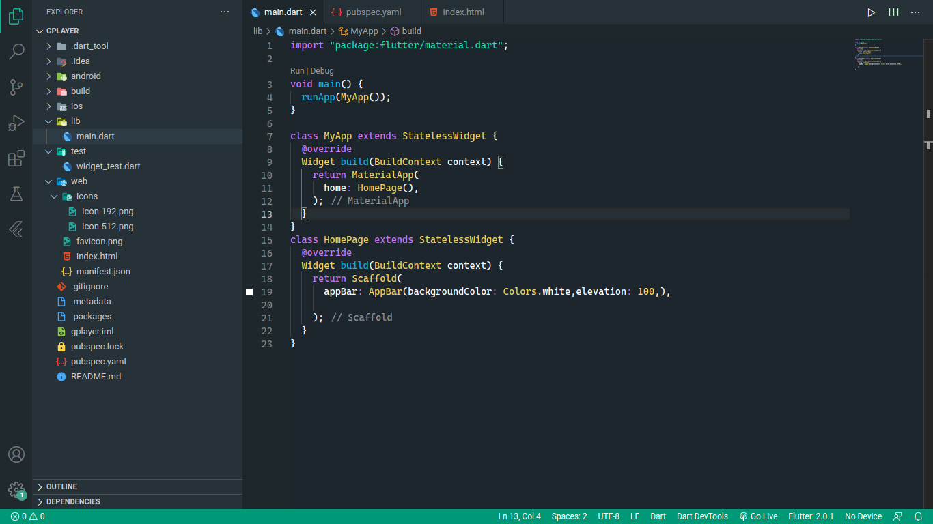Click lib in the breadcrumb
Screen dimensions: 933x524
[258, 31]
